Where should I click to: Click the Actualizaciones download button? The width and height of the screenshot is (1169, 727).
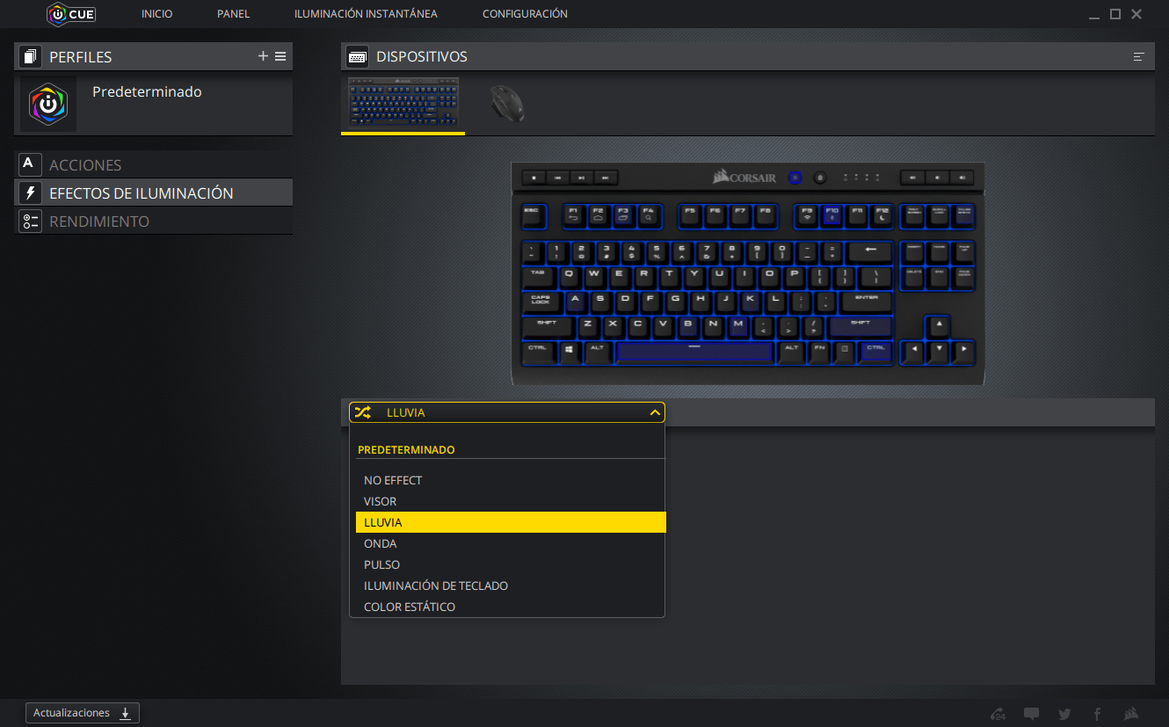(83, 713)
